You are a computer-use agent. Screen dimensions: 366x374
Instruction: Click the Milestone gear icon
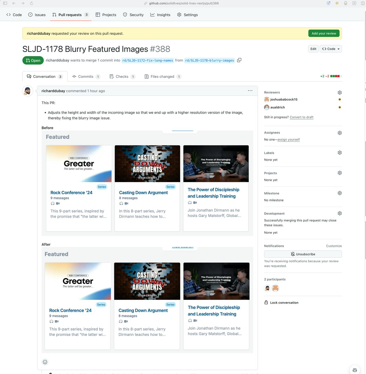click(x=339, y=193)
